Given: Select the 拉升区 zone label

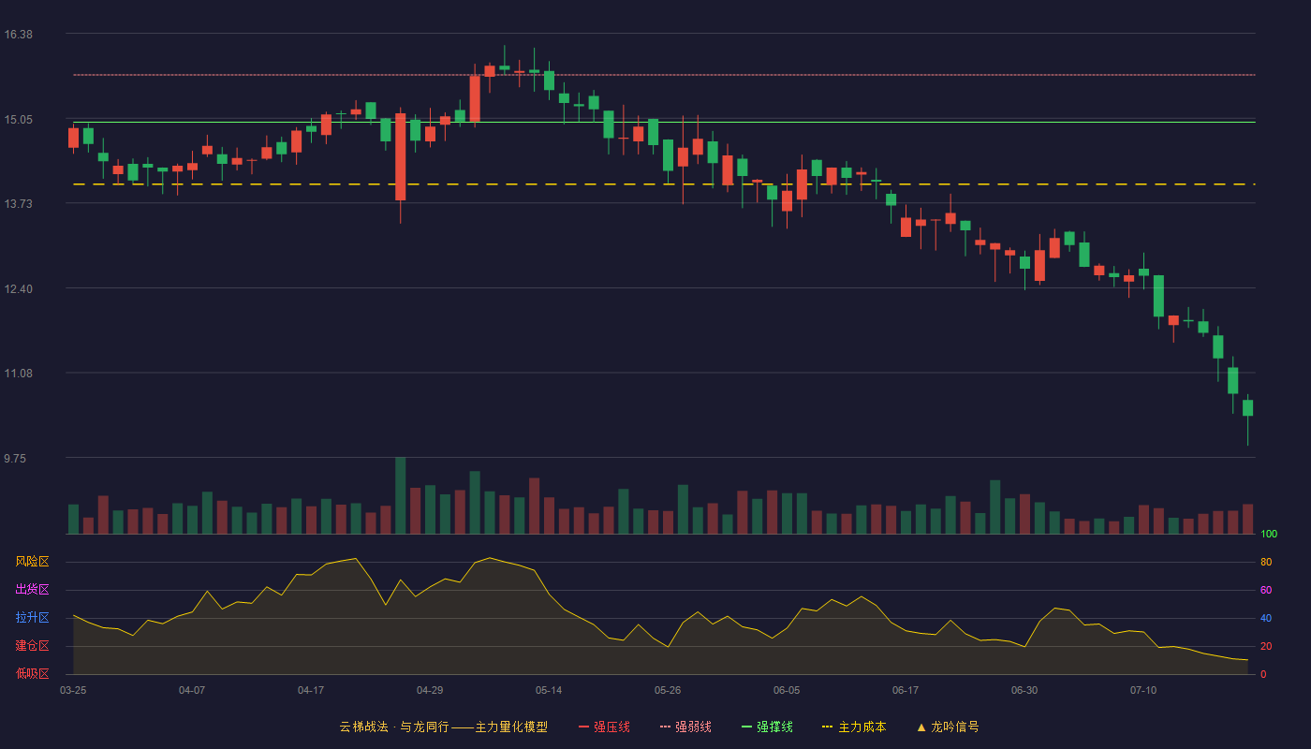Looking at the screenshot, I should point(32,618).
